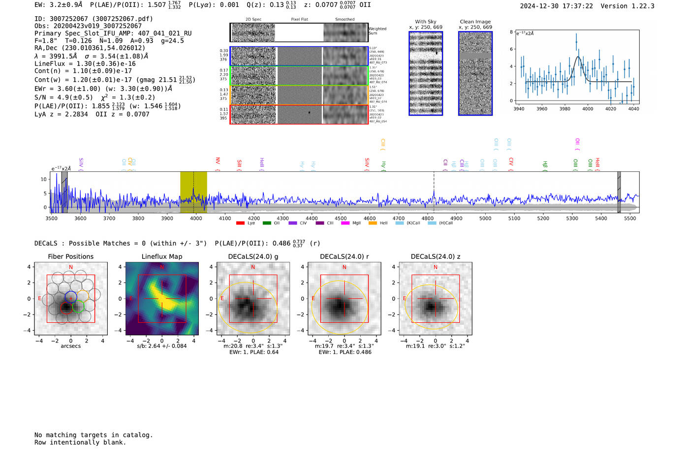Select the orange HeII legend swatch
The width and height of the screenshot is (689, 469).
point(373,223)
